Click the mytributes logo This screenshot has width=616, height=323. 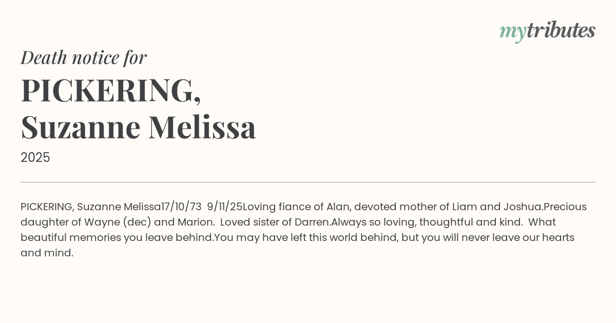pyautogui.click(x=547, y=31)
